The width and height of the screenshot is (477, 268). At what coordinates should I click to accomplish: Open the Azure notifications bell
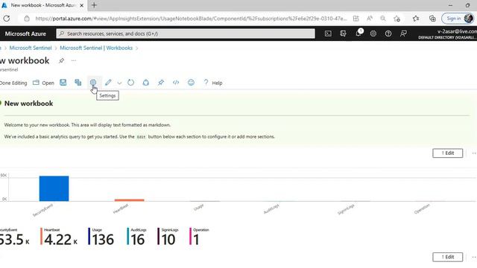click(358, 33)
